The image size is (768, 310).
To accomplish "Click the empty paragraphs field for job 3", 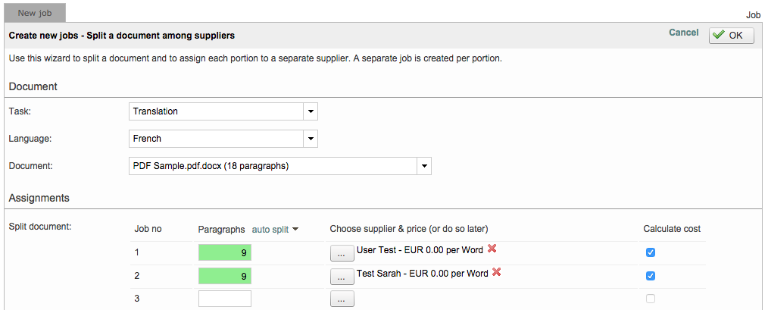I will [x=224, y=299].
